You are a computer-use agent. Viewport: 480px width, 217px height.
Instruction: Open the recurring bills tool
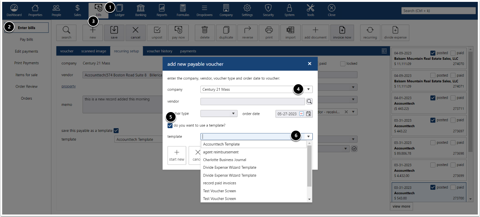click(x=370, y=33)
